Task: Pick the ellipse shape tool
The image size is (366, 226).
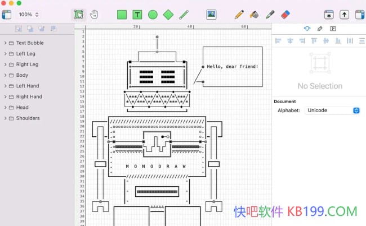Action: 153,15
